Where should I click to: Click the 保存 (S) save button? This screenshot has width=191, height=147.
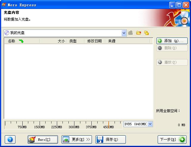pos(111,140)
